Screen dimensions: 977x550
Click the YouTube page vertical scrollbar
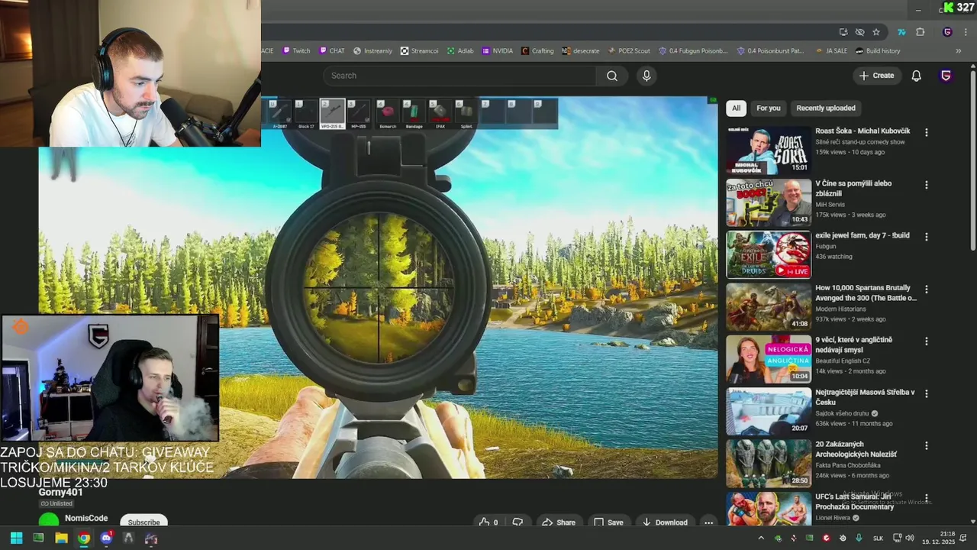tap(972, 160)
